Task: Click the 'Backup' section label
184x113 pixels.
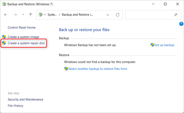Action: 64,38
